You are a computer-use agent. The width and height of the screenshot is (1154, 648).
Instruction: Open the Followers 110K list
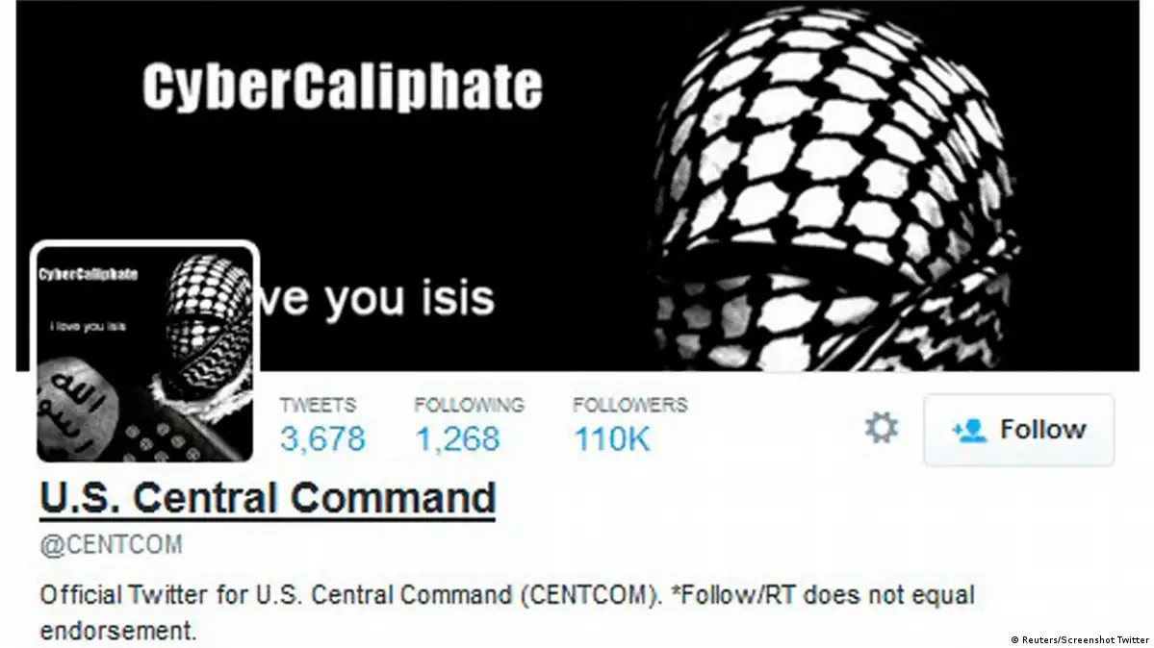(630, 425)
